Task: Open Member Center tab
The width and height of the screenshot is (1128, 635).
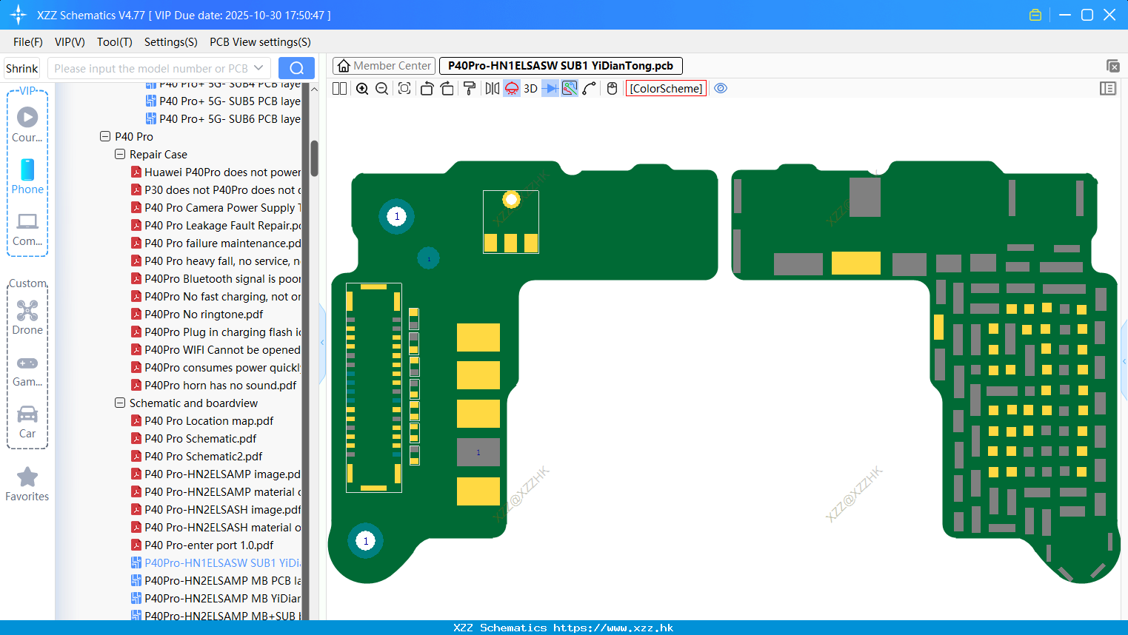Action: (384, 66)
